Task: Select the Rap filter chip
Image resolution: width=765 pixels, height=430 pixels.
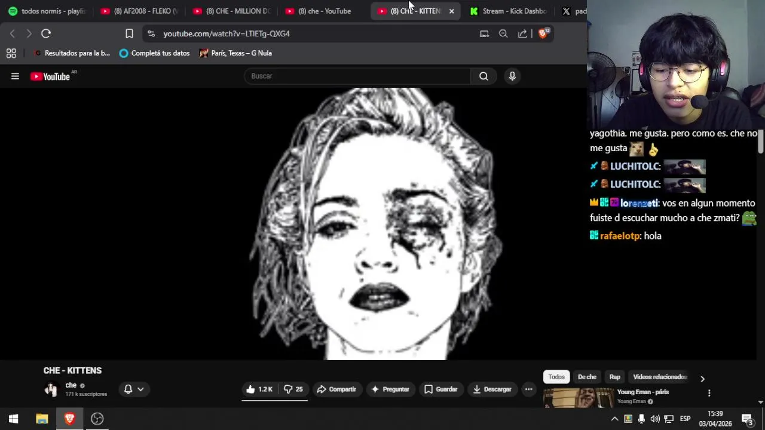Action: point(614,377)
